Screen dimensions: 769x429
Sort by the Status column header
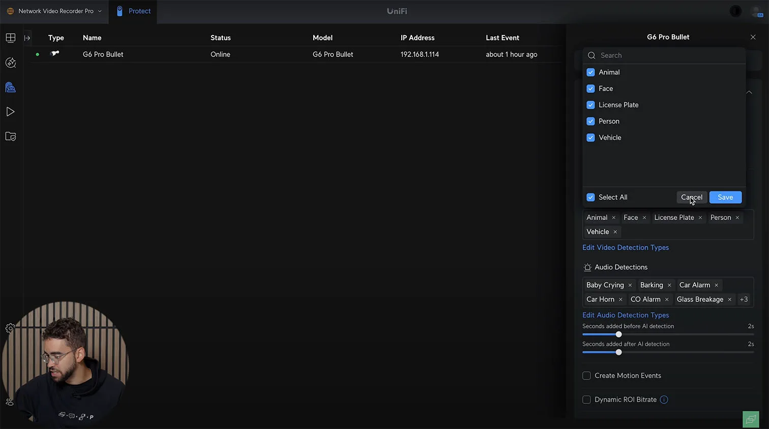(221, 38)
